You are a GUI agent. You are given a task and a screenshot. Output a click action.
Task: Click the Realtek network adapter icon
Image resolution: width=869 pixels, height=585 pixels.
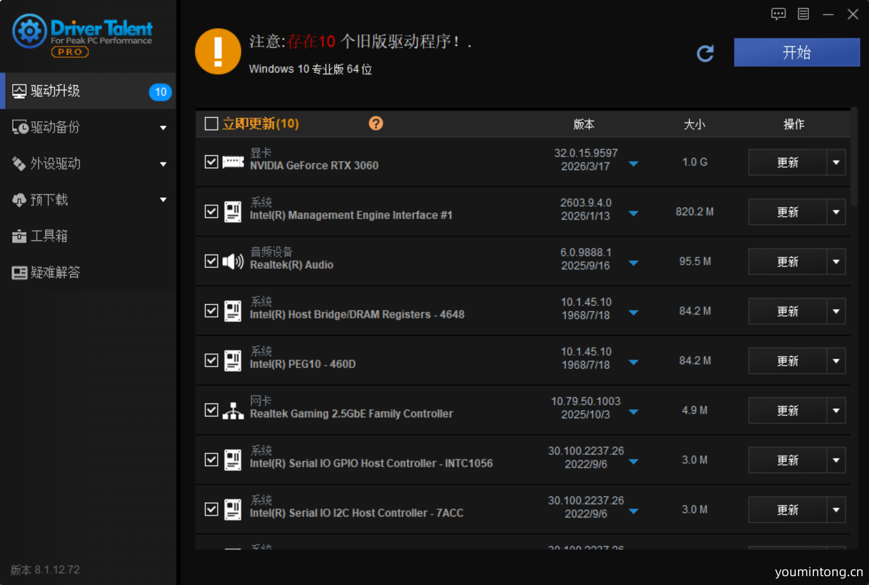tap(233, 411)
